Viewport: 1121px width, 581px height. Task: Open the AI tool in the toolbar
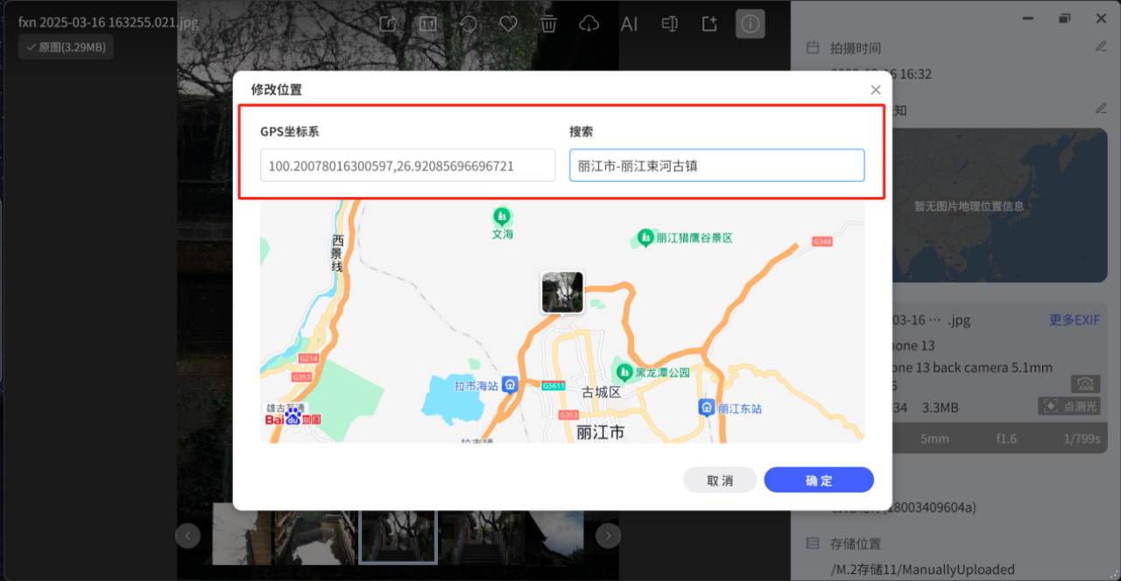tap(629, 24)
